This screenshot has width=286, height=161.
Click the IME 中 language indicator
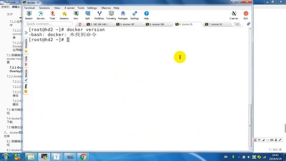259,140
